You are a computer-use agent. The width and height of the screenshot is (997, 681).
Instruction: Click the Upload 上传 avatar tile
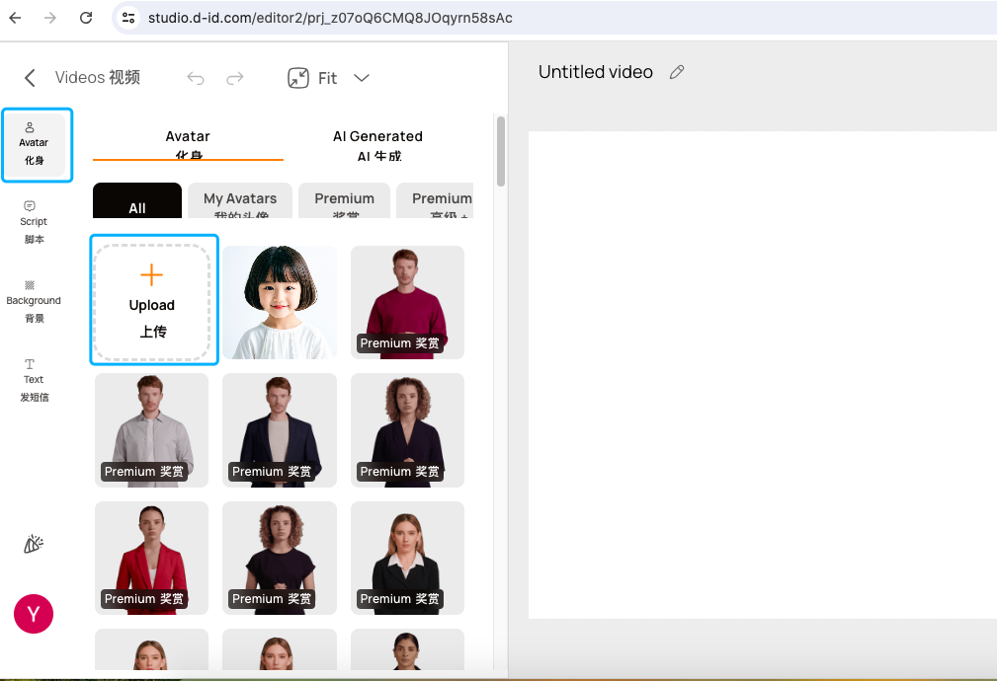pyautogui.click(x=152, y=302)
